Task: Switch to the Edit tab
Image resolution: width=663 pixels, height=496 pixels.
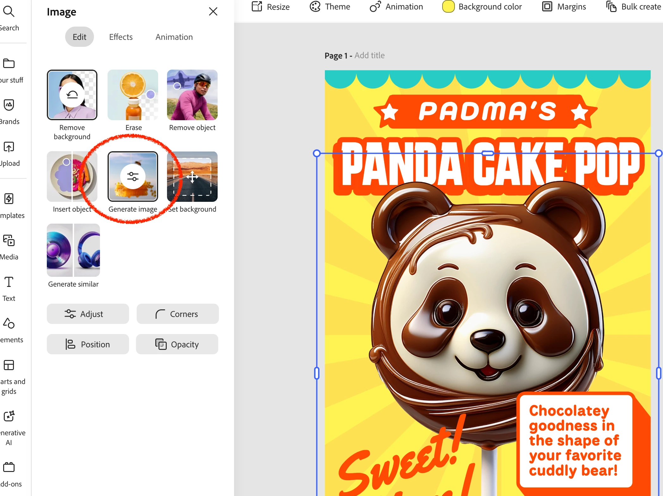Action: (x=79, y=37)
